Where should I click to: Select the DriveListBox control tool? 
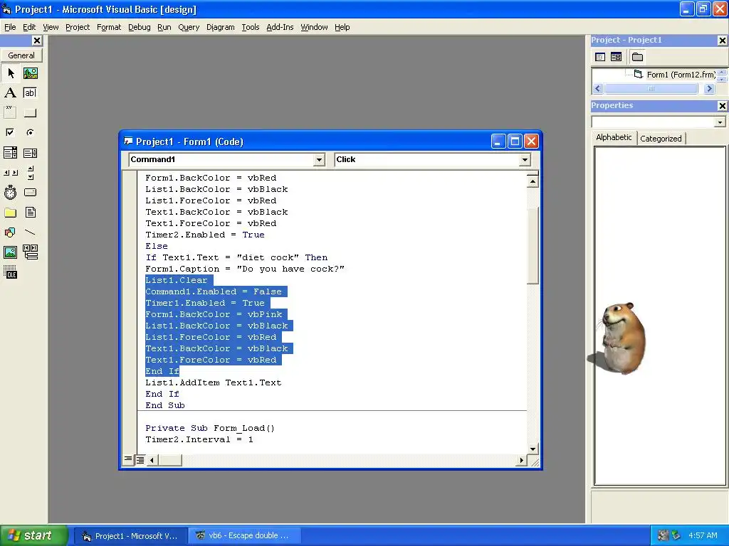30,192
